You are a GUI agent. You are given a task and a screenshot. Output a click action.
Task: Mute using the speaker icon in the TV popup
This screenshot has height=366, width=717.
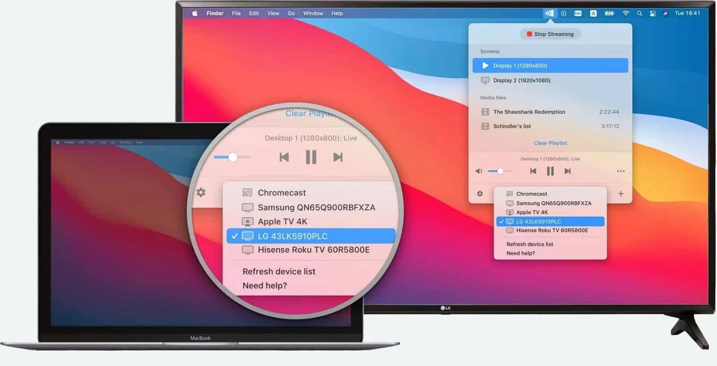(x=479, y=171)
